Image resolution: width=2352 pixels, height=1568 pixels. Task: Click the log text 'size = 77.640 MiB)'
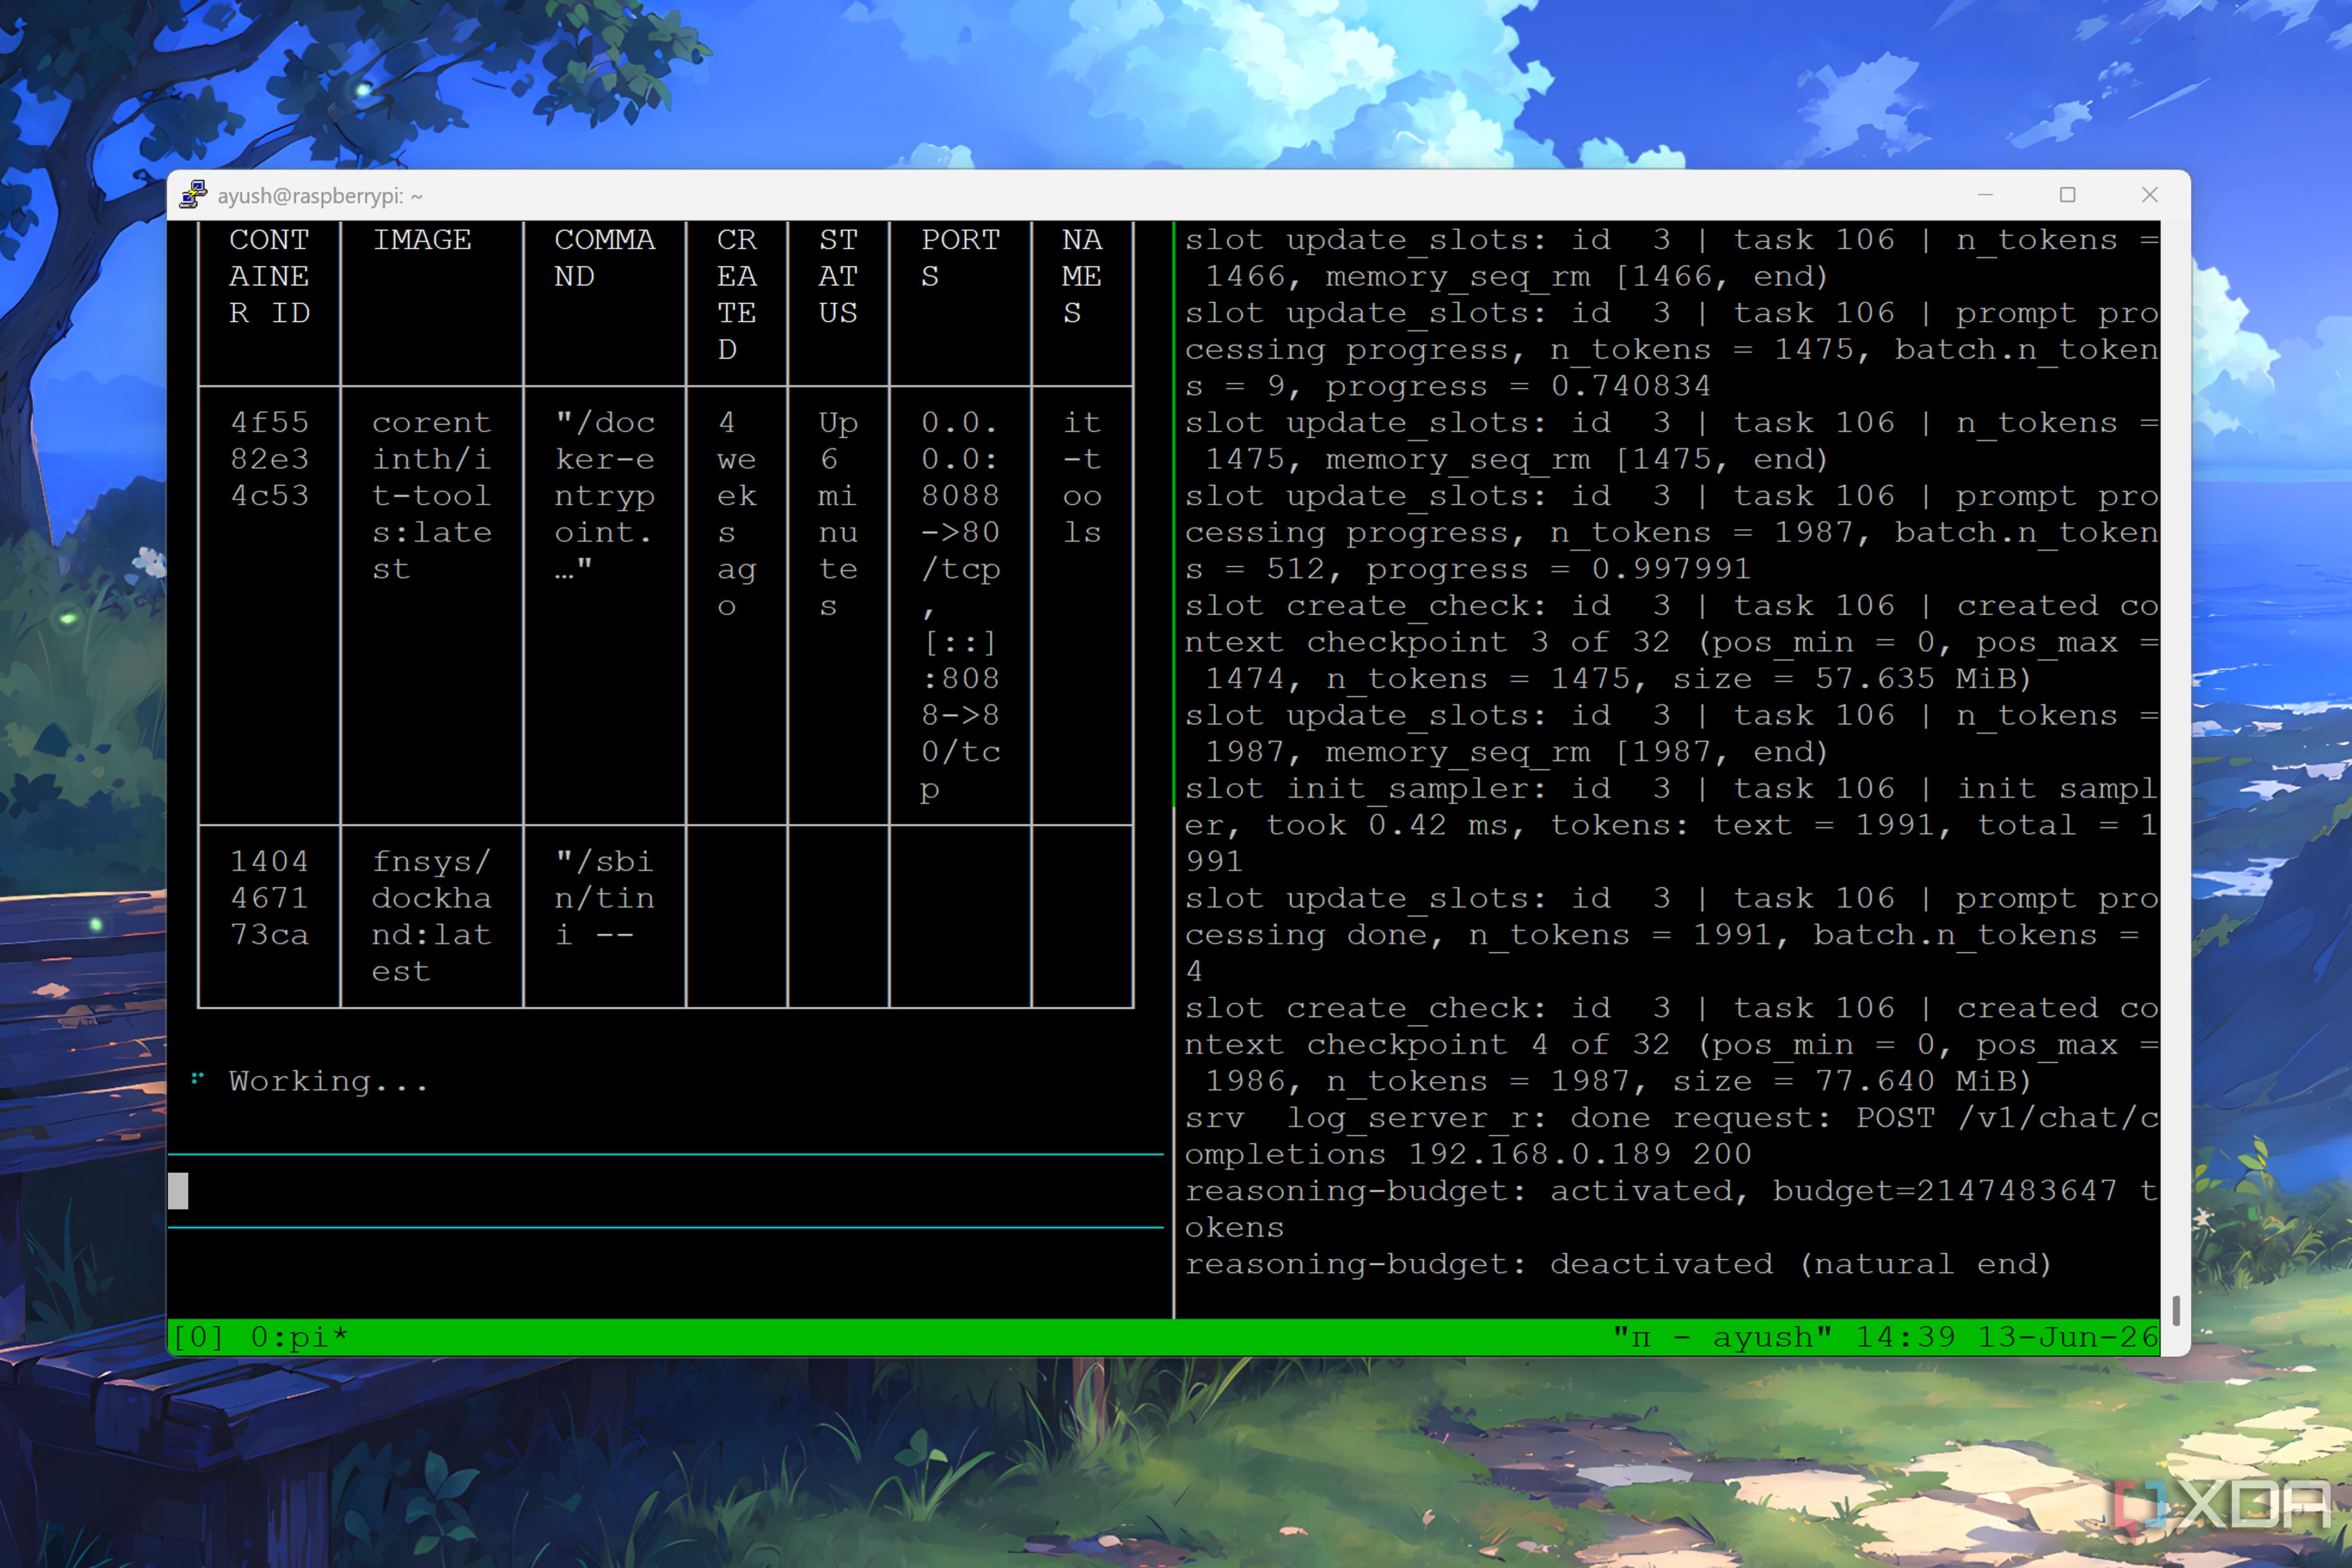[1852, 1081]
